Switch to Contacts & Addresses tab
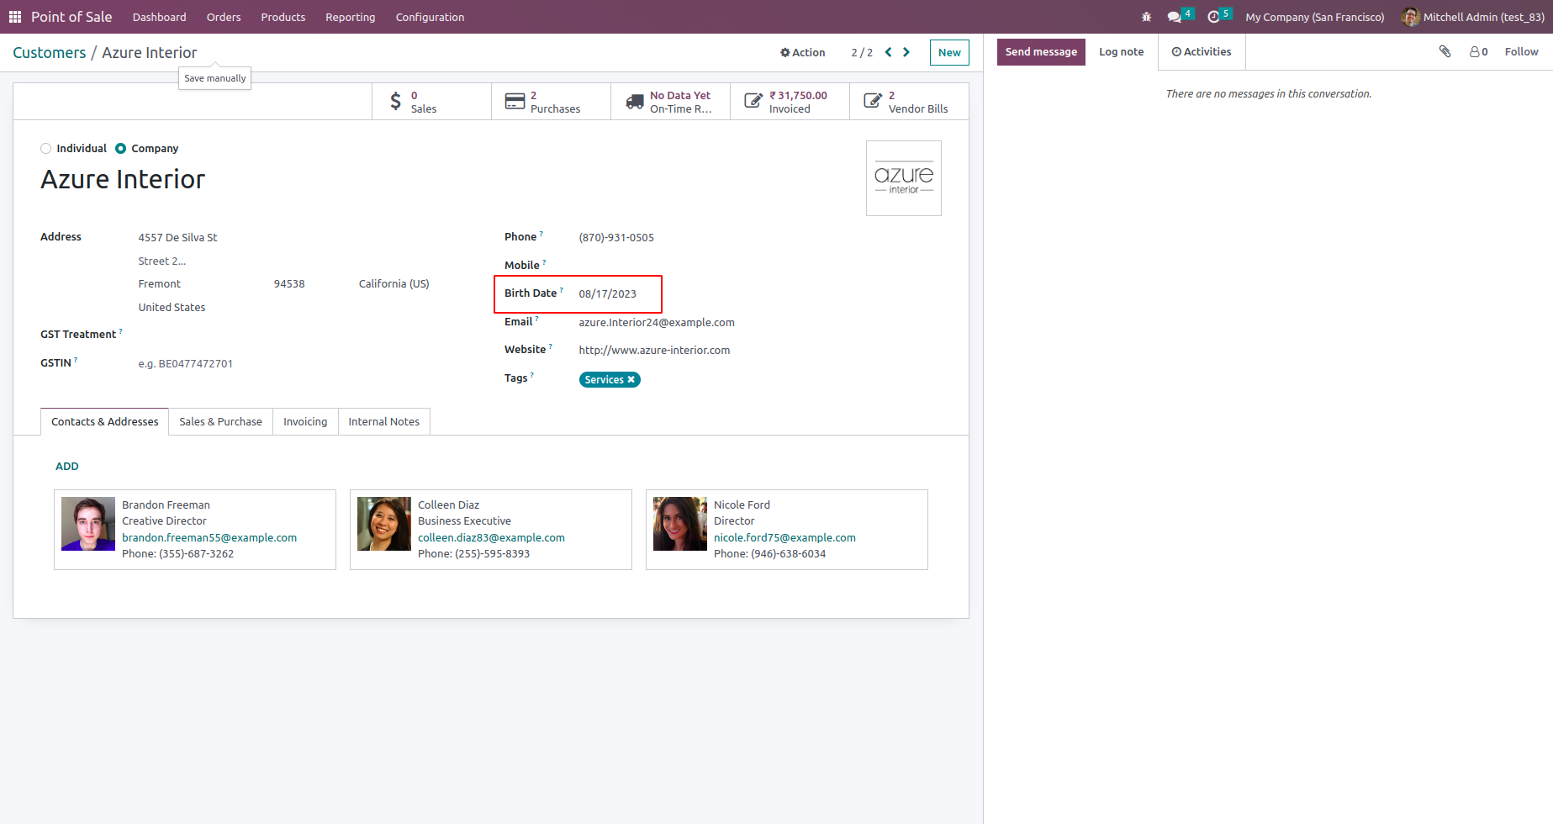Viewport: 1553px width, 824px height. coord(104,422)
